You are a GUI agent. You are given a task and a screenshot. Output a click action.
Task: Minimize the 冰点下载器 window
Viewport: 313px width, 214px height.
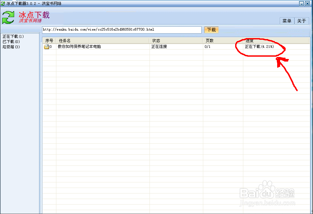[x=302, y=3]
